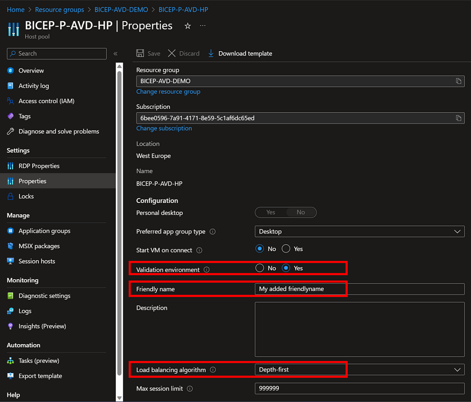Set Start VM on connect to No
The image size is (471, 402).
click(259, 249)
